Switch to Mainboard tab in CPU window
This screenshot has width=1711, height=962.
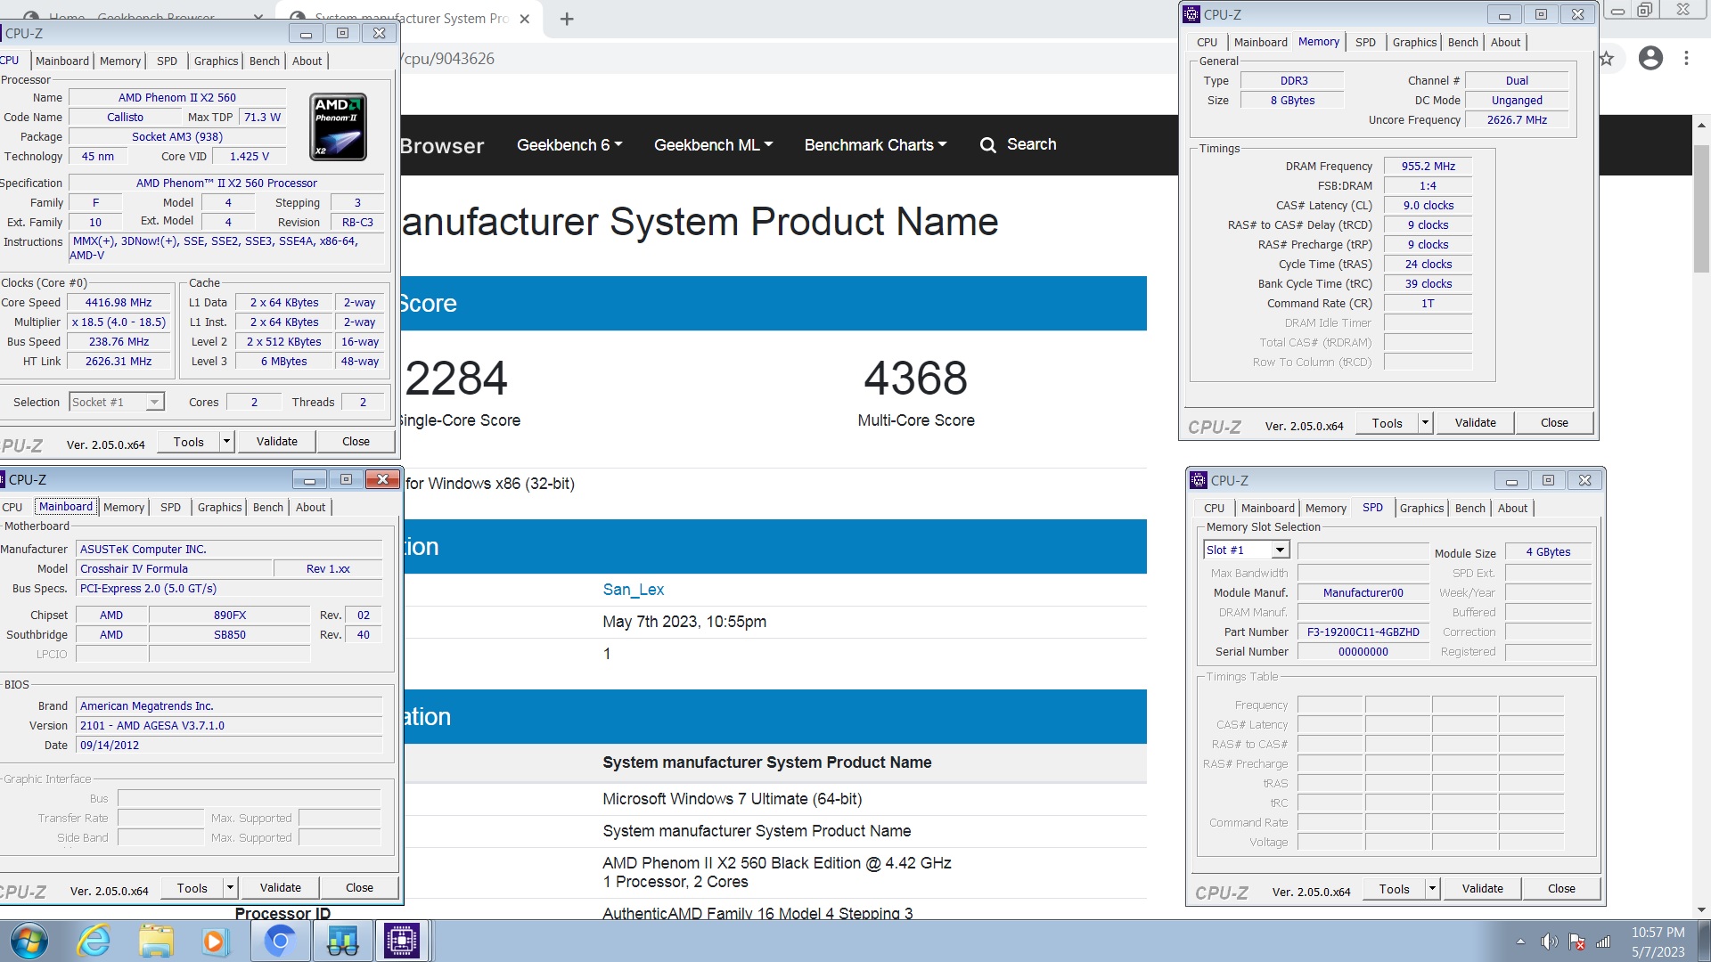61,61
